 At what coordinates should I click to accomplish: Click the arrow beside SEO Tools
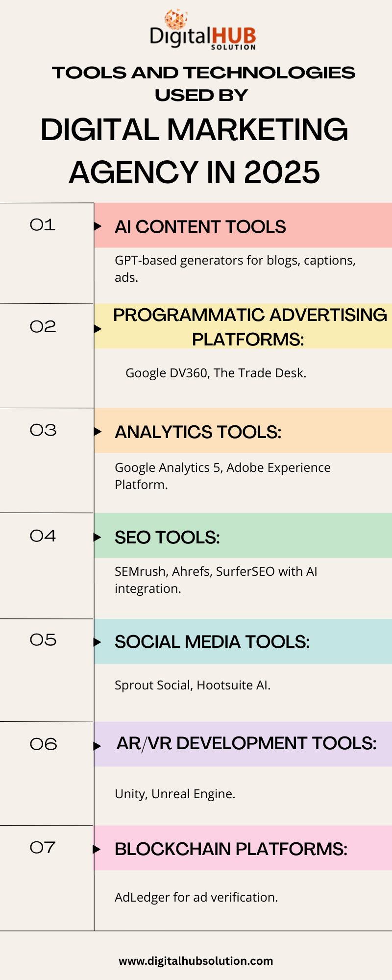tap(98, 538)
